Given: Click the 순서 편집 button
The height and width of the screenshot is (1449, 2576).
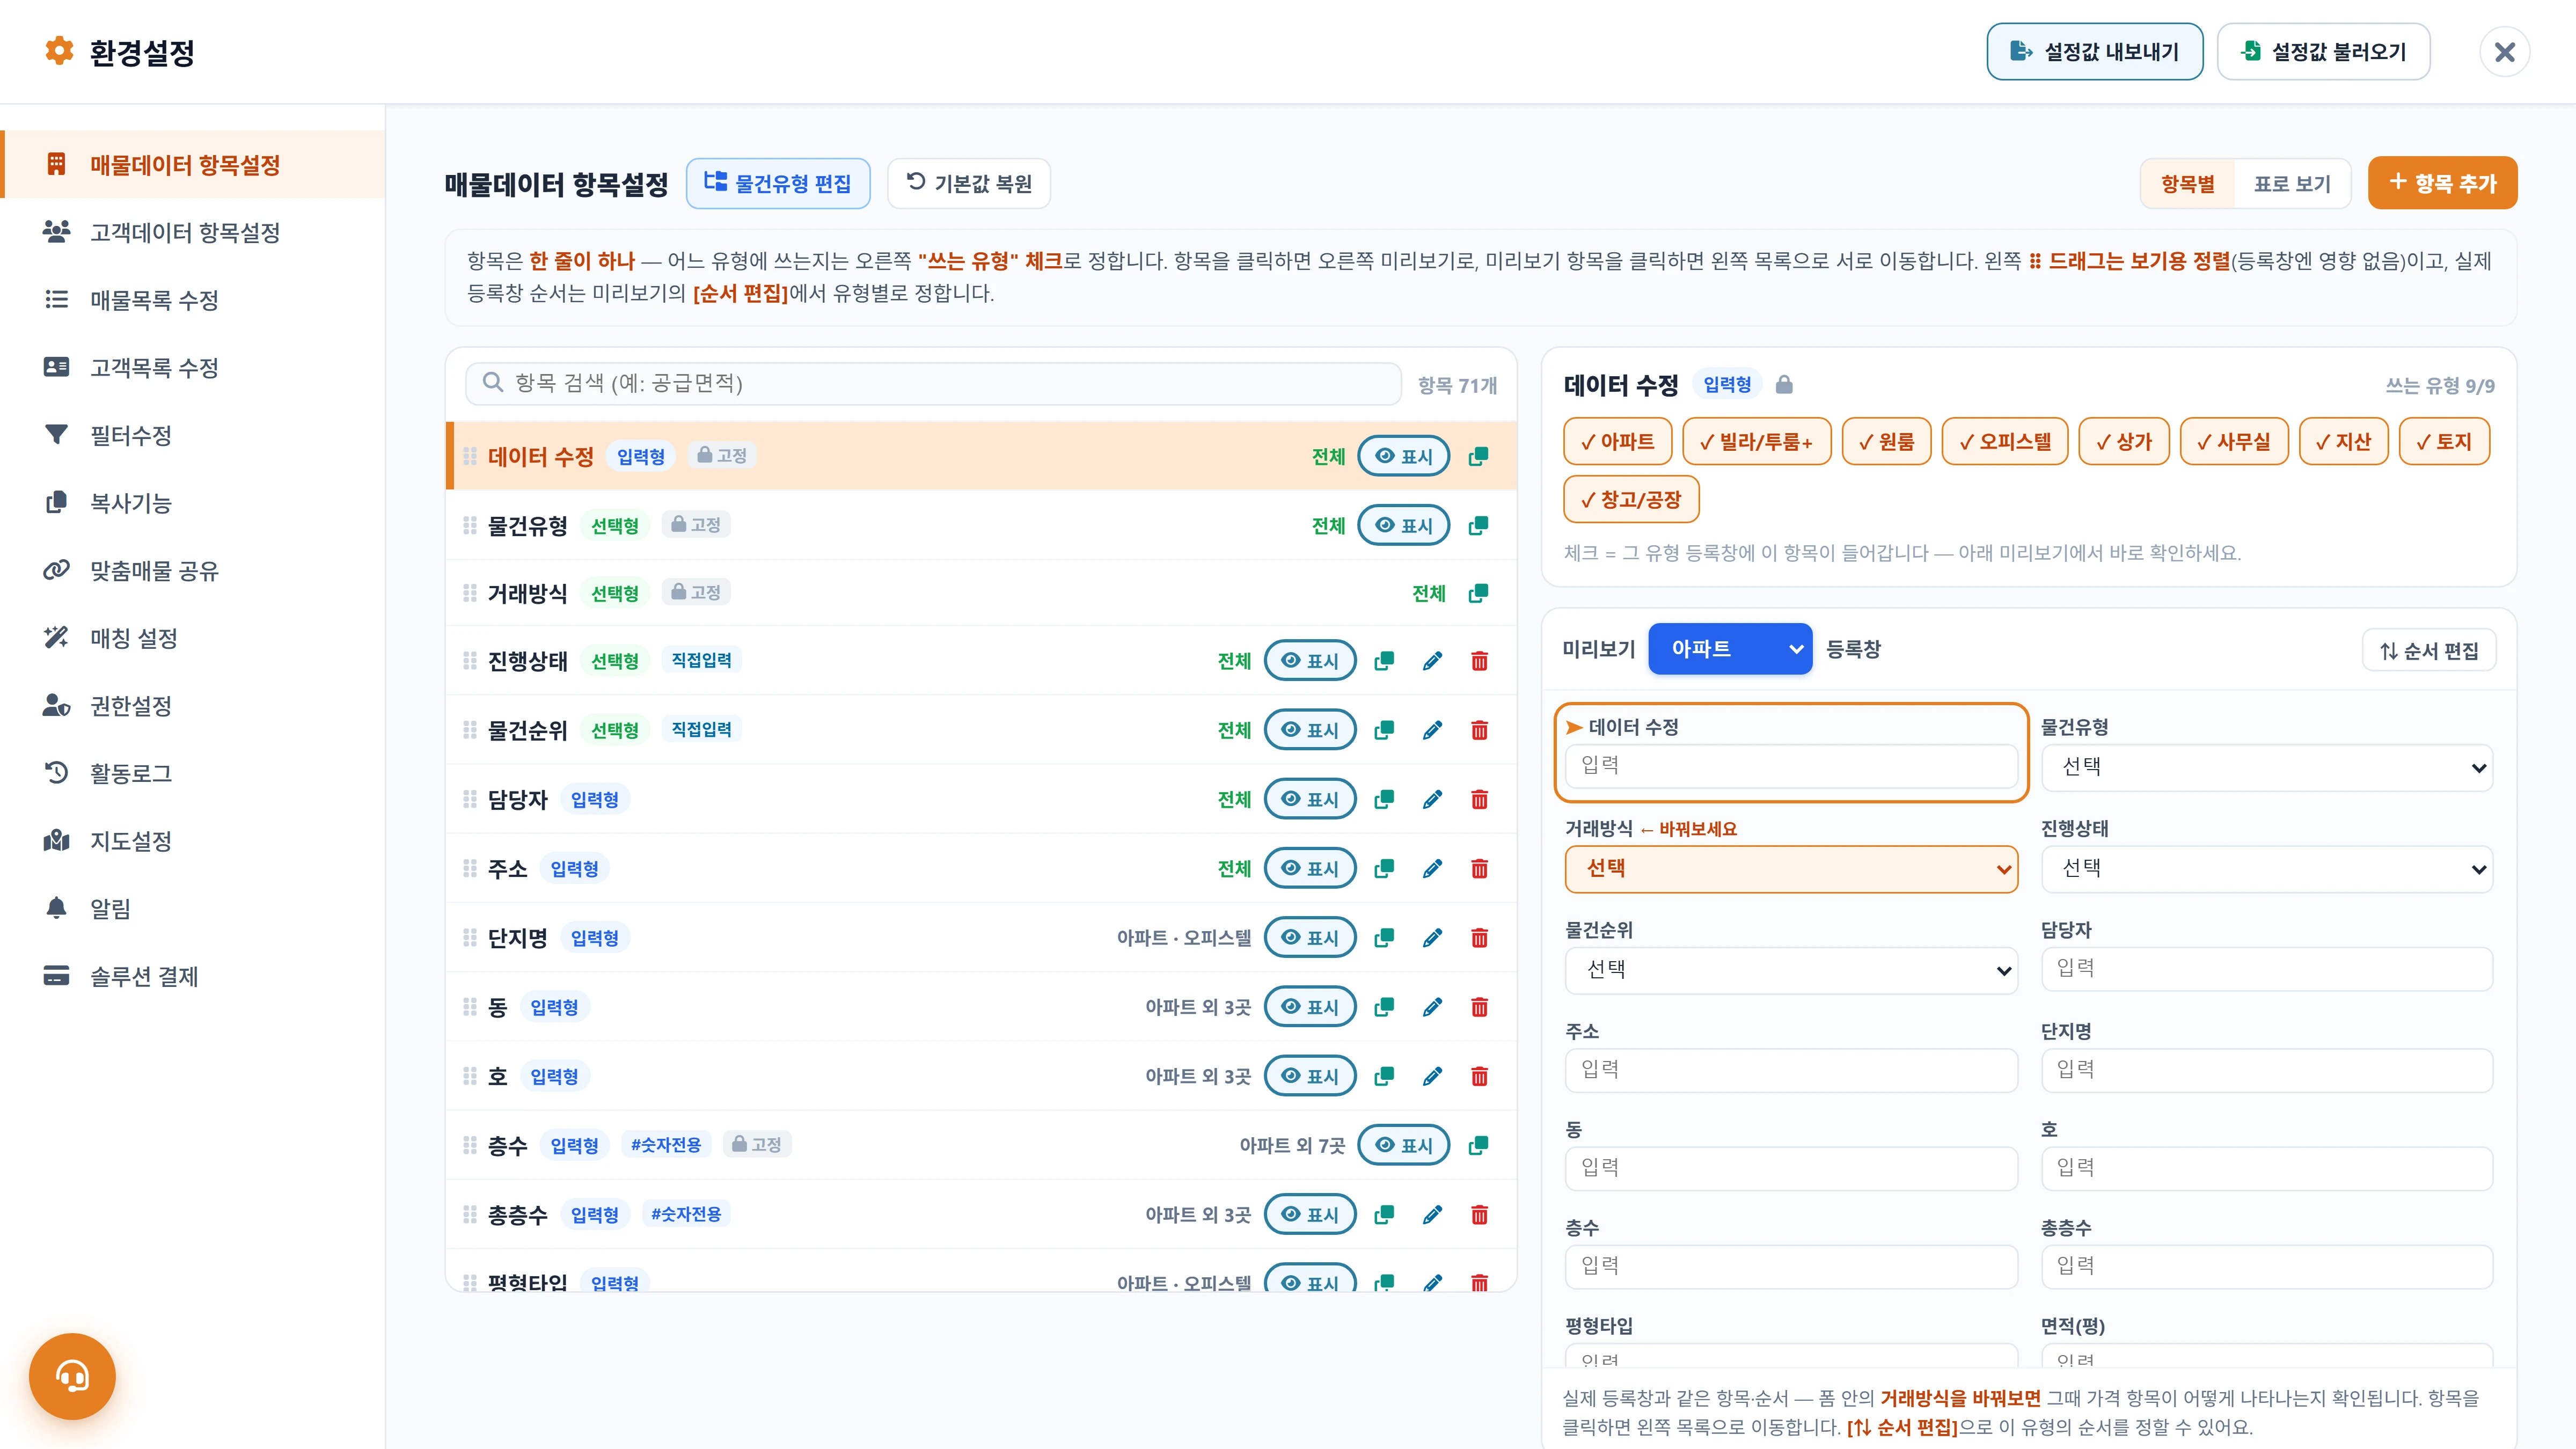Looking at the screenshot, I should pos(2429,651).
